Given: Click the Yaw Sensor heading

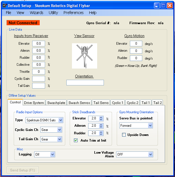Looking at the screenshot, I should tap(84, 36).
